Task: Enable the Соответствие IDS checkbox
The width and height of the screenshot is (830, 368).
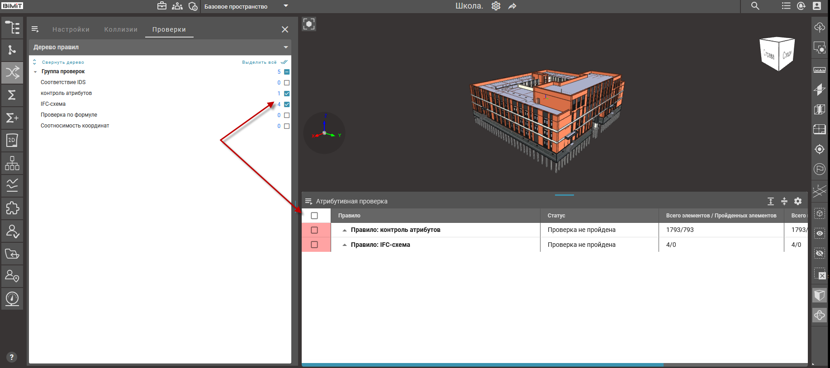Action: [287, 83]
